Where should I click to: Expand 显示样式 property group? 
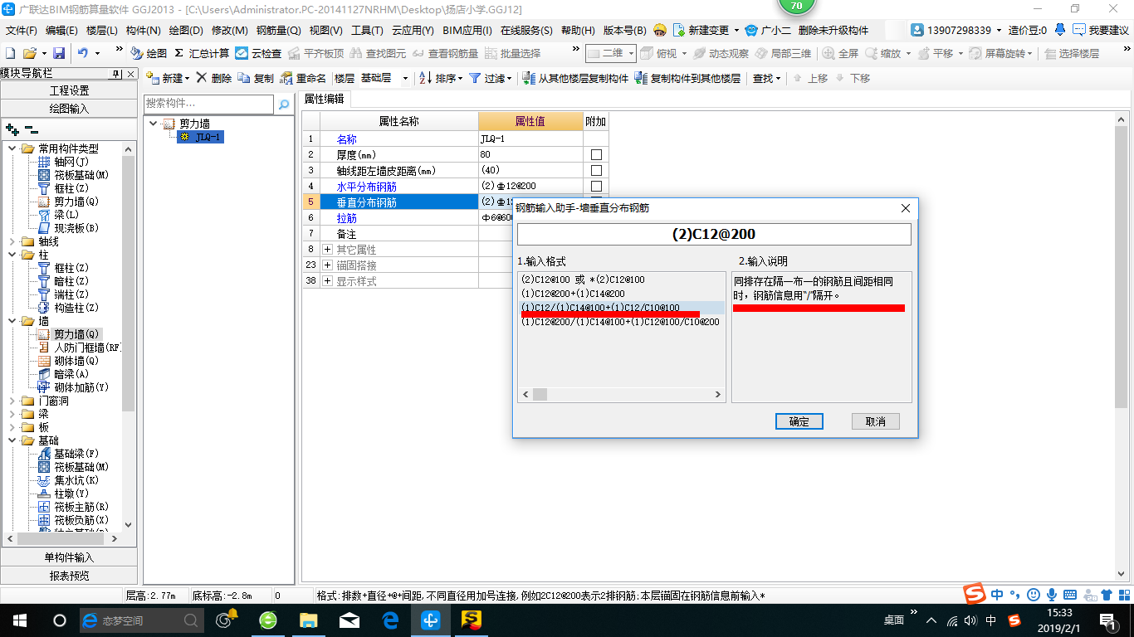(x=327, y=281)
